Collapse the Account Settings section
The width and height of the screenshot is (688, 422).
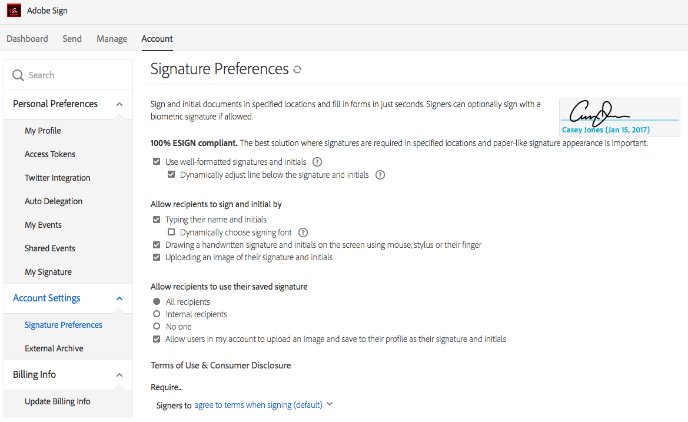(x=119, y=298)
